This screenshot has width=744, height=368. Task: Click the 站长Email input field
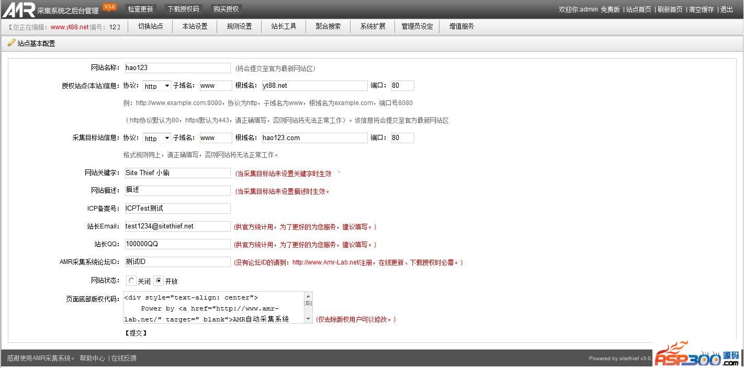(x=177, y=226)
